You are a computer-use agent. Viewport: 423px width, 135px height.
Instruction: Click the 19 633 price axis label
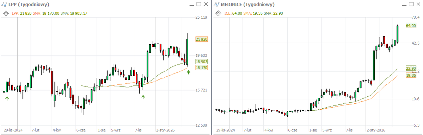click(201, 56)
